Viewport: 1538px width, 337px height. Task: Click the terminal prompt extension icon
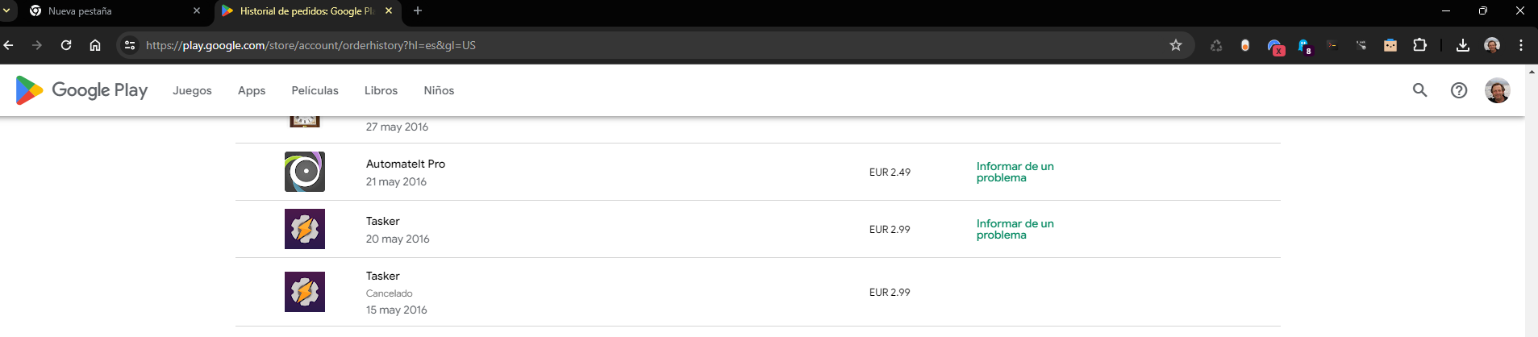click(1332, 45)
